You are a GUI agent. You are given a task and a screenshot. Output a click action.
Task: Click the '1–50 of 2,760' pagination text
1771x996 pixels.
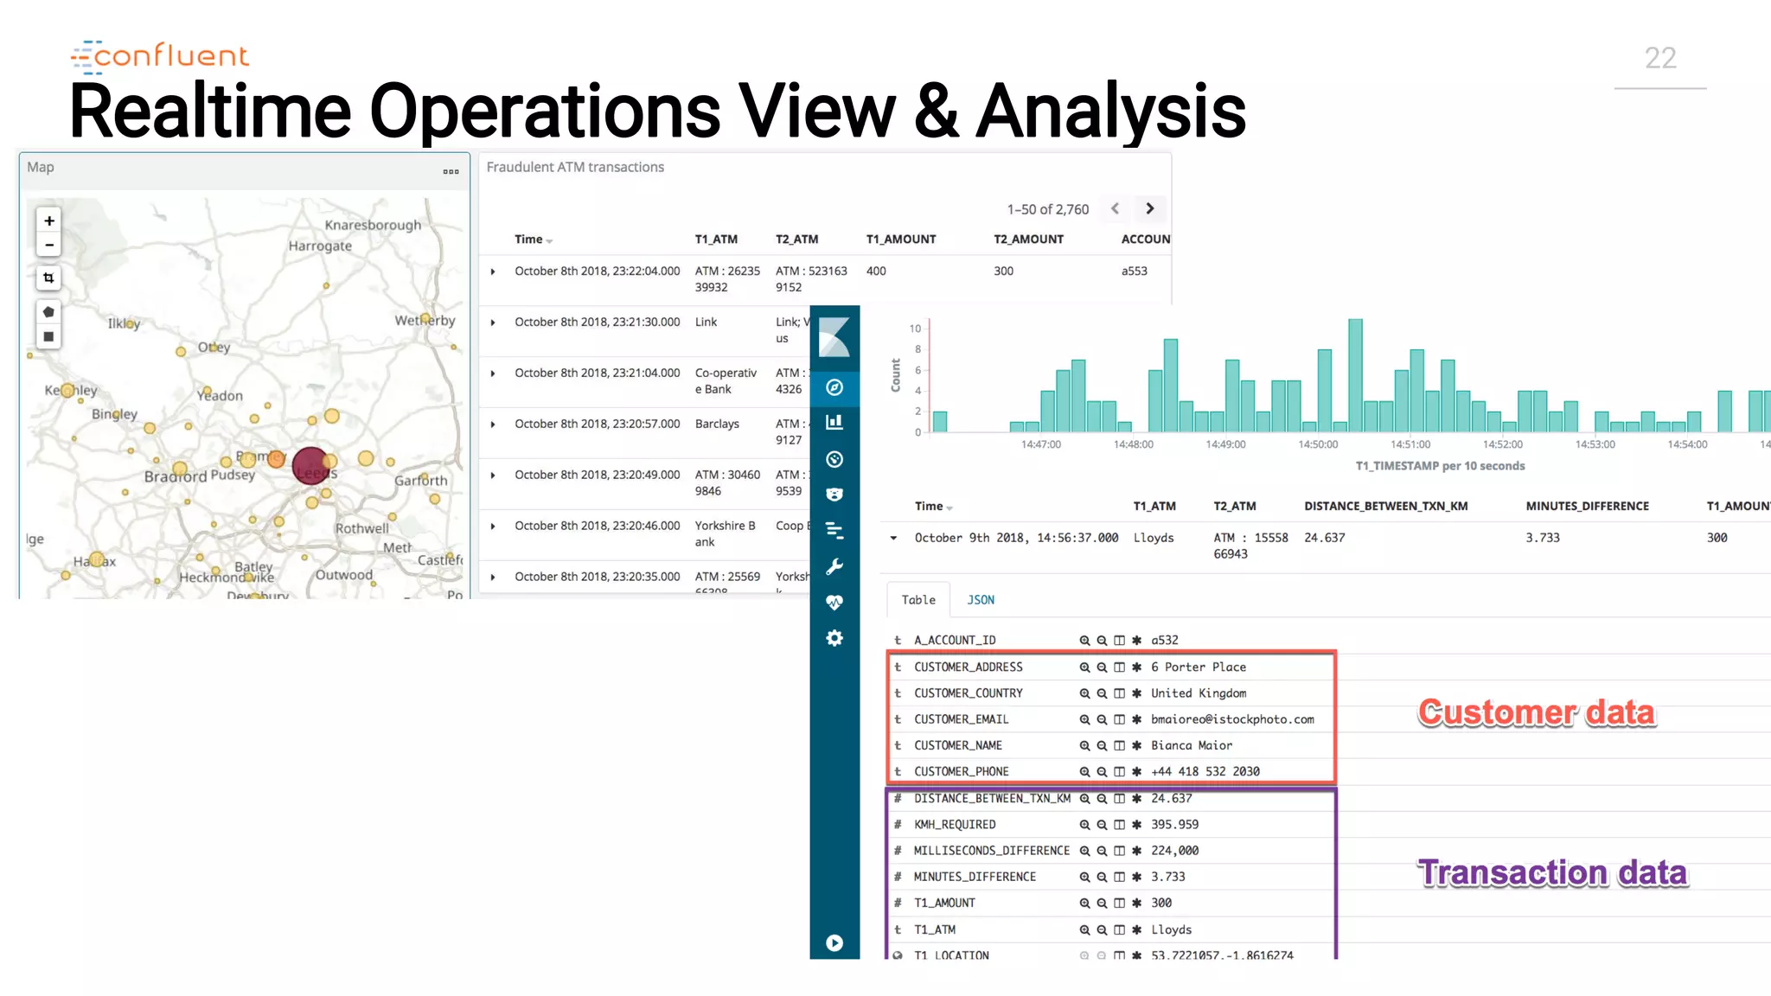coord(1047,209)
